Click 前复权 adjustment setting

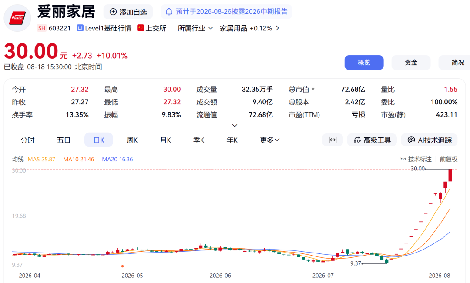point(448,159)
